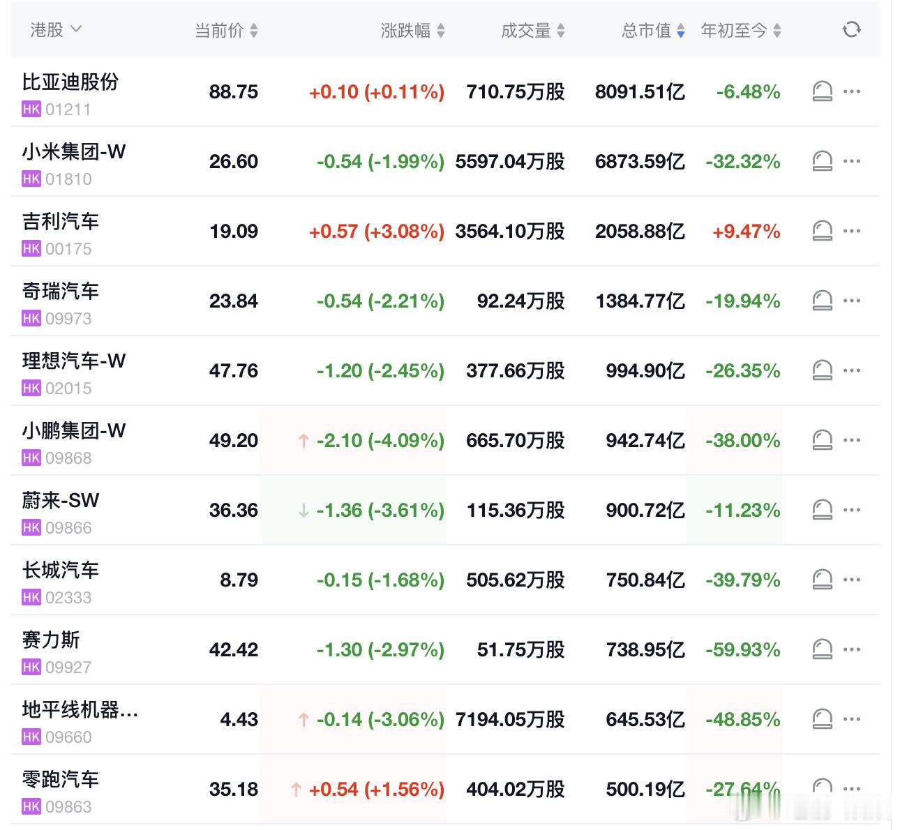
Task: Open 吉利汽车 stock page
Action: tap(61, 221)
